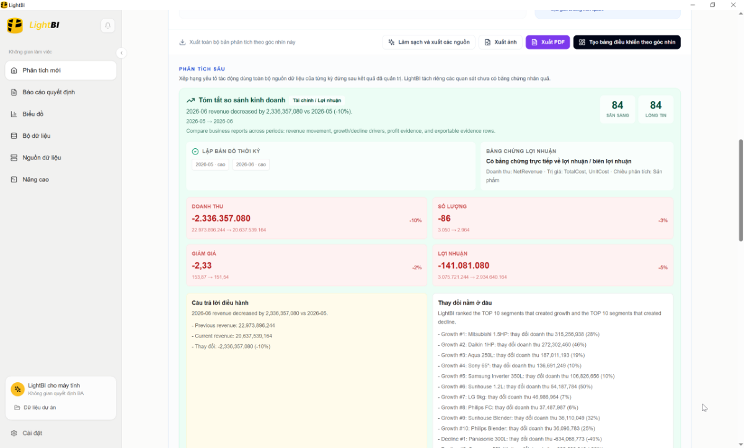Click Growth #2: Daikin 1HP row

click(512, 344)
